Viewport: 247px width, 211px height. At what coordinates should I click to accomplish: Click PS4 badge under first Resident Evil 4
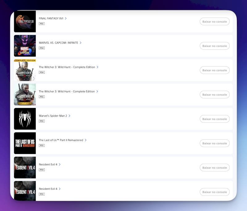[42, 170]
